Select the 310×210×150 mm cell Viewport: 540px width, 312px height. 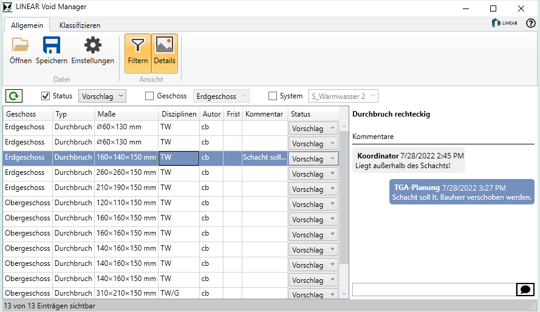pyautogui.click(x=126, y=293)
